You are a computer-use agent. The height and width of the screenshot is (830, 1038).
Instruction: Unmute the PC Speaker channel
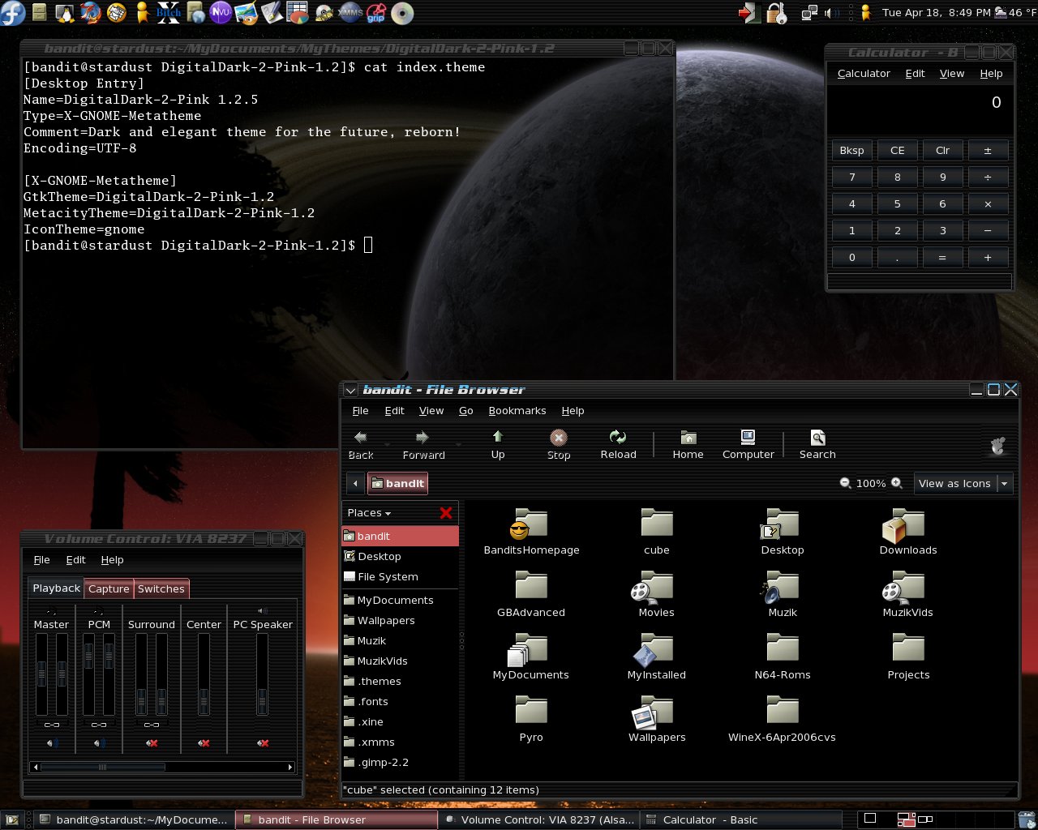(x=263, y=743)
